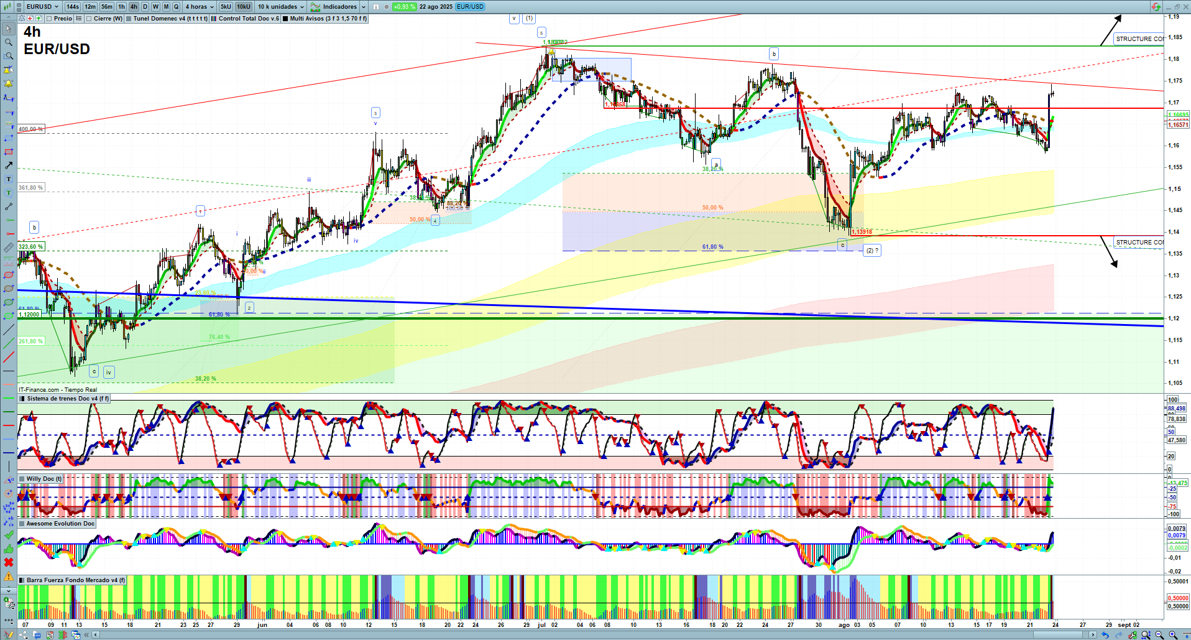Image resolution: width=1191 pixels, height=640 pixels.
Task: Switch to the D daily timeframe
Action: (x=145, y=7)
